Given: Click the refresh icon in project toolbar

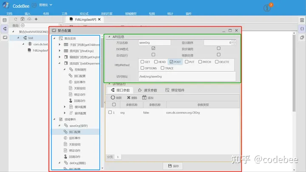Looking at the screenshot, I should click(16, 19).
